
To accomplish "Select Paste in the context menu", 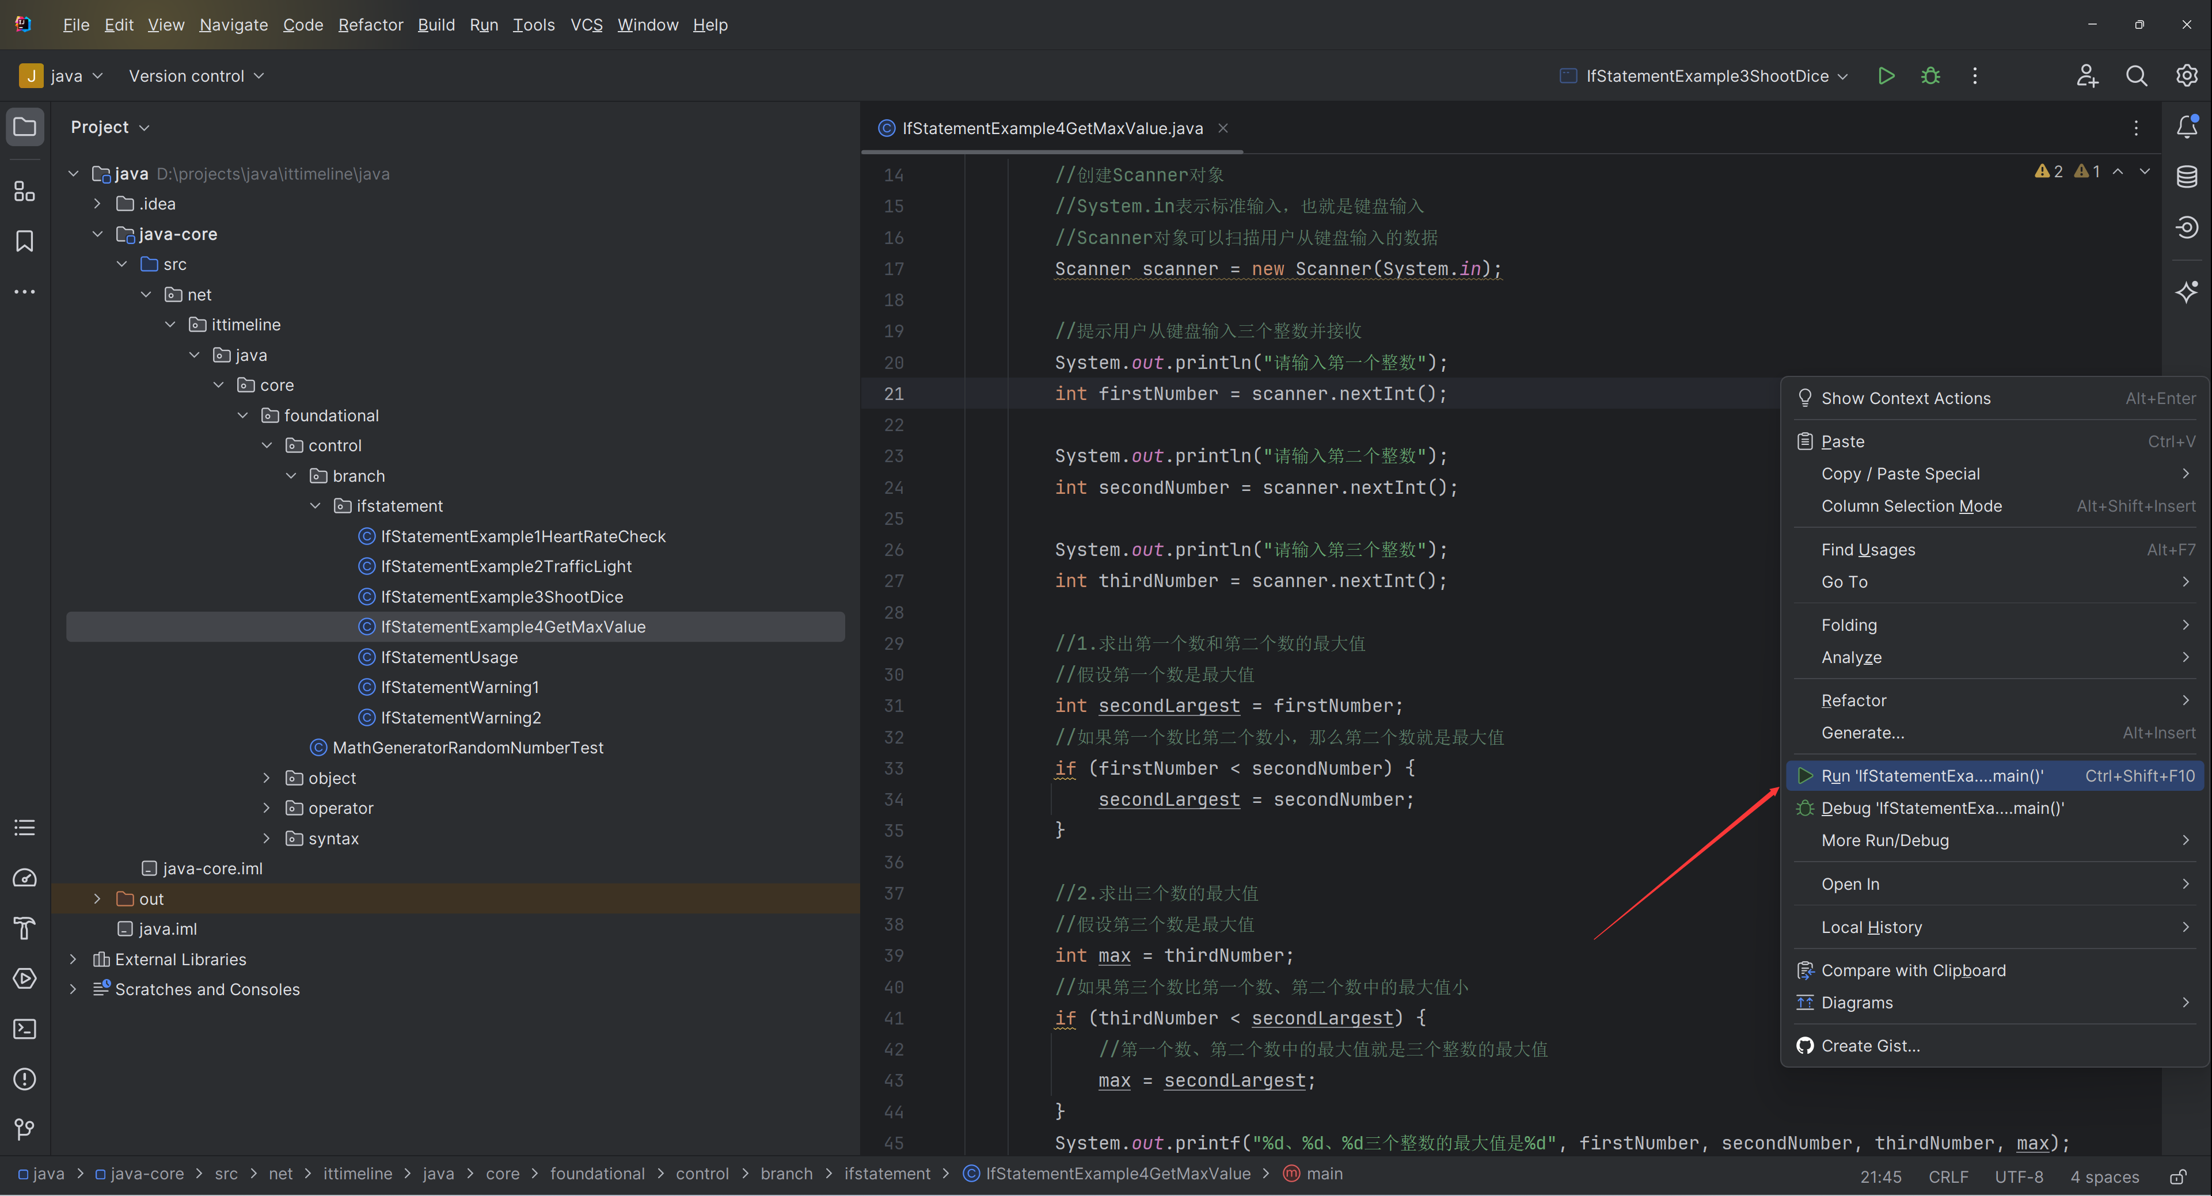I will tap(1995, 441).
